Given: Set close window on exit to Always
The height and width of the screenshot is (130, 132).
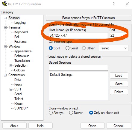Looking at the screenshot, I should tap(51, 113).
